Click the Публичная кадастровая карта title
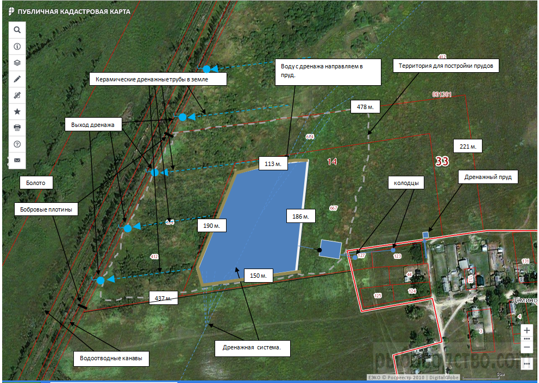This screenshot has height=383, width=539. coord(73,11)
